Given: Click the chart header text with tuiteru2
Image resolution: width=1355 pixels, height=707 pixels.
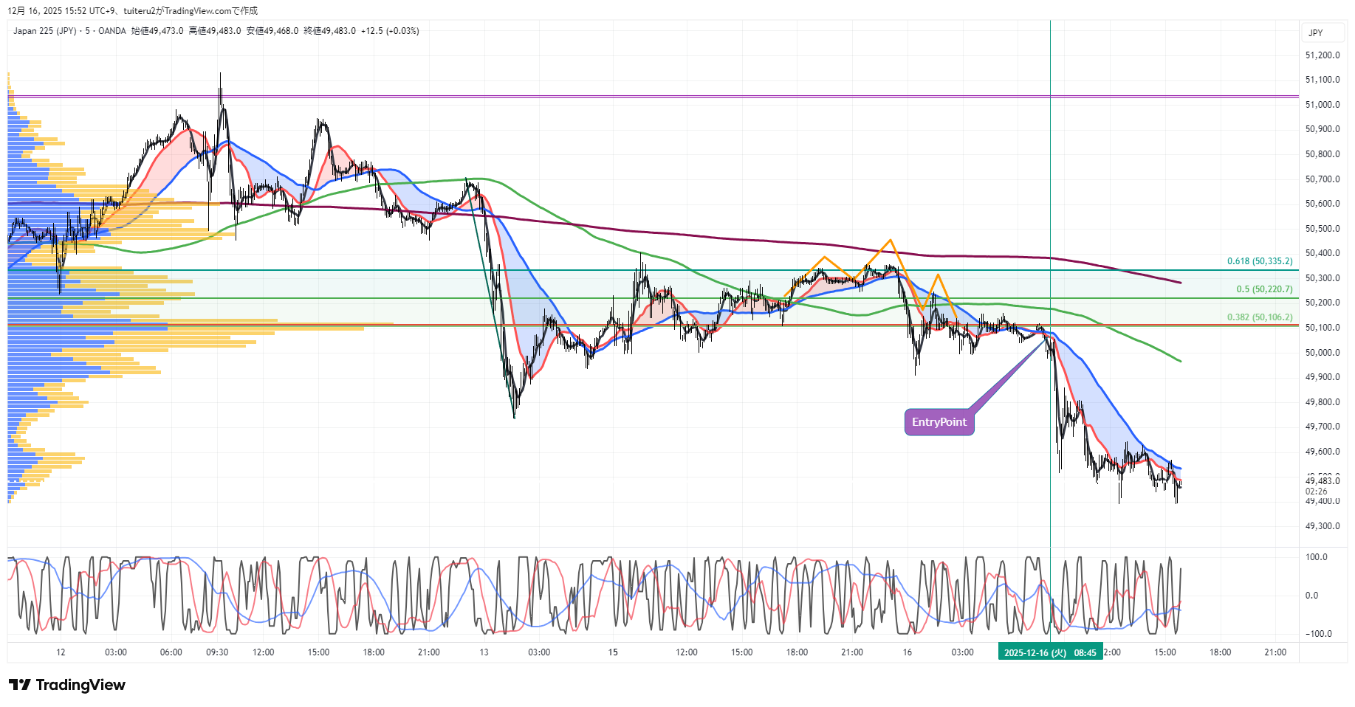Looking at the screenshot, I should (x=133, y=11).
